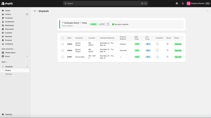Click the Marketing target icon
Viewport: 211px width, 118px height.
point(3,25)
